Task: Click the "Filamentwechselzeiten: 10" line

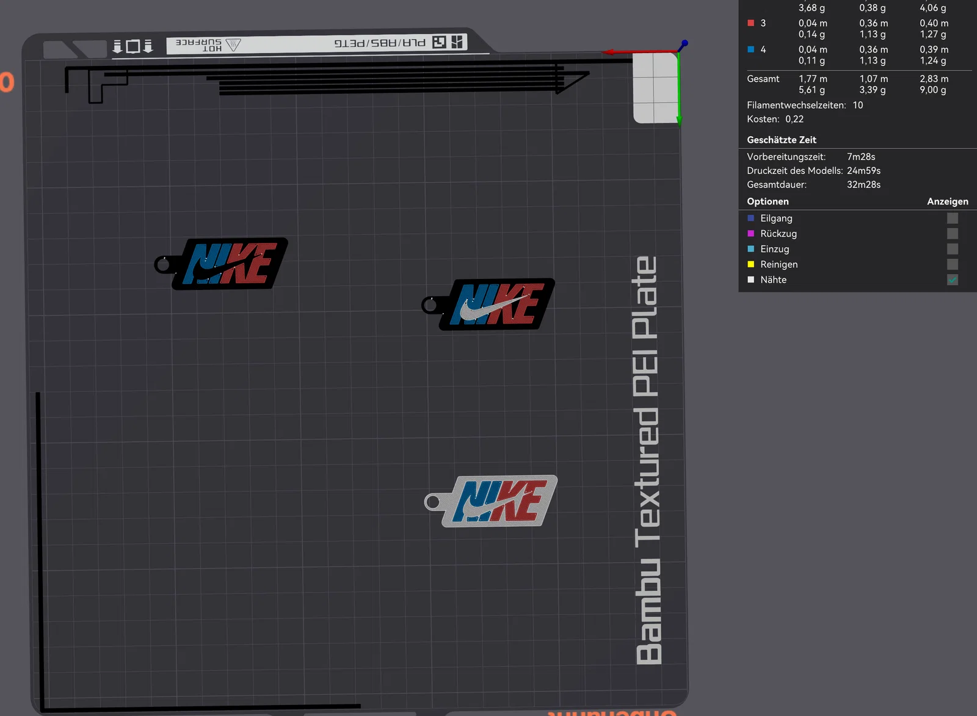Action: (805, 105)
